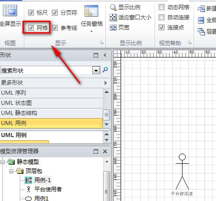Open the UML 序列 stencil

(x=51, y=93)
